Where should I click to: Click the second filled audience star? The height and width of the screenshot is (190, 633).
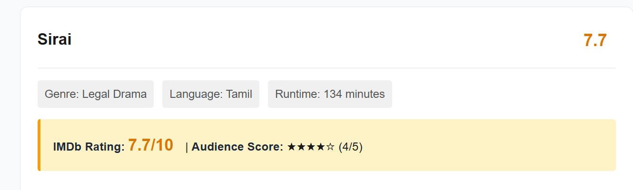click(x=301, y=147)
